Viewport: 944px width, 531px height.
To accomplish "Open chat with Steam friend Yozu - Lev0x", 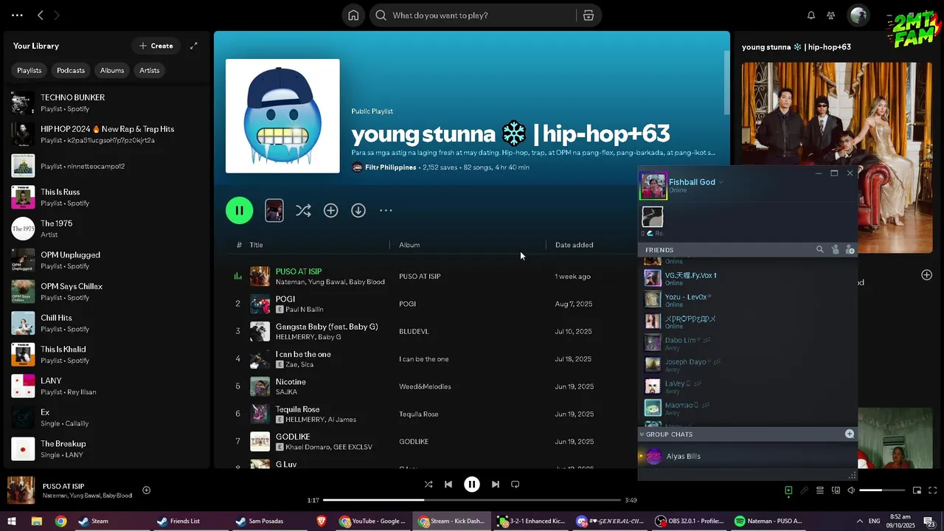I will click(x=746, y=299).
